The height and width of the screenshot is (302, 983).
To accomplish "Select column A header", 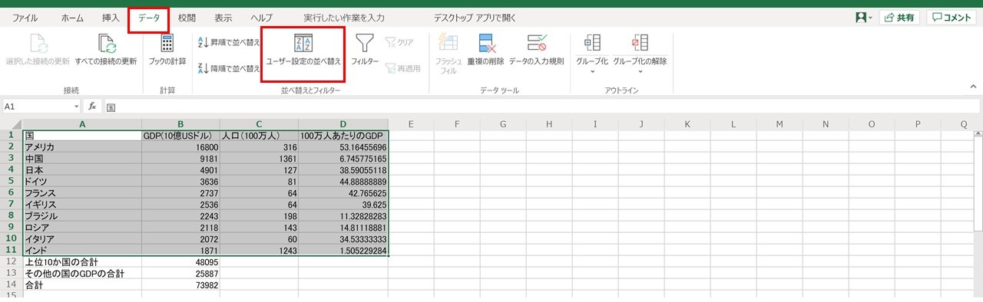I will click(82, 123).
